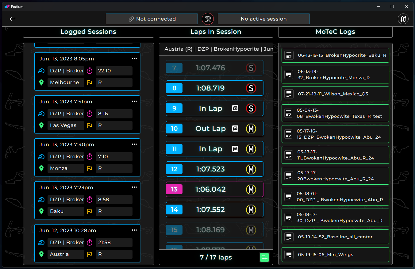Click medium tyre icon on lap 10
415x269 pixels.
coord(251,129)
